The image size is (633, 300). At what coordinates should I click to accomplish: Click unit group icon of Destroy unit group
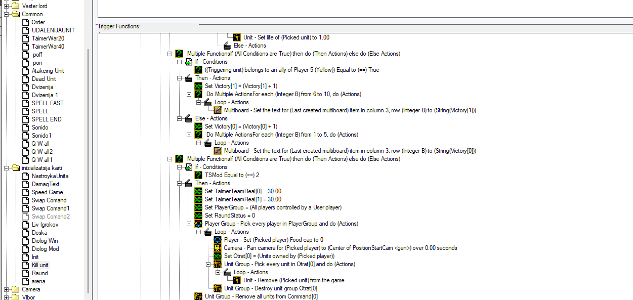[x=218, y=288]
